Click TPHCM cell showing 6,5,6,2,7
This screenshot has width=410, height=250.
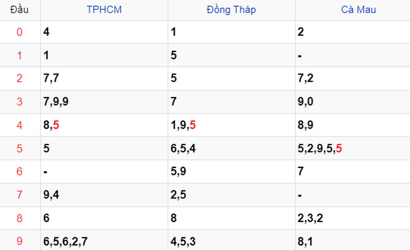click(x=104, y=241)
